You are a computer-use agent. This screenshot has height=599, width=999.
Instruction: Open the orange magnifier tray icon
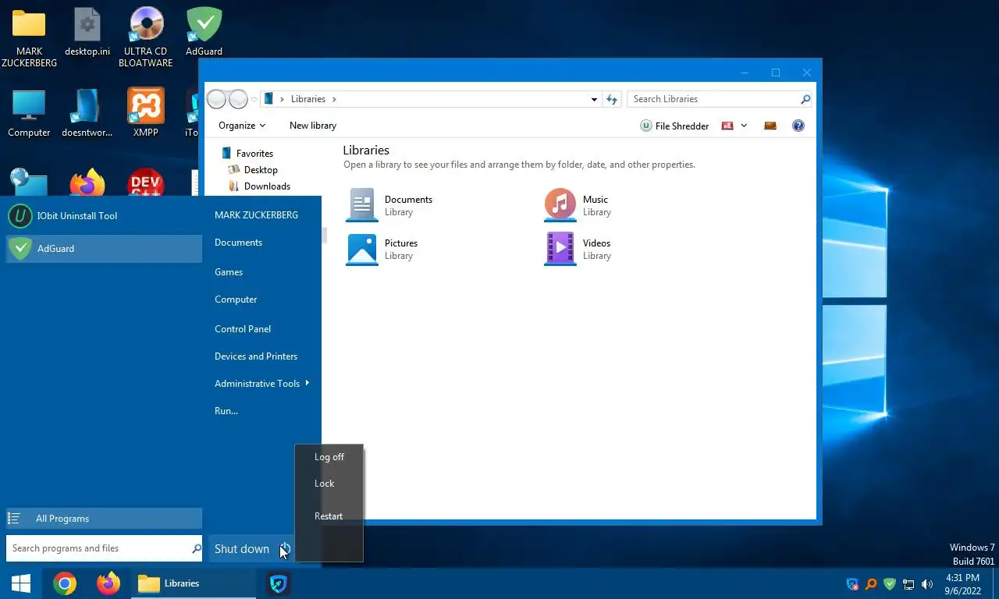coord(871,584)
